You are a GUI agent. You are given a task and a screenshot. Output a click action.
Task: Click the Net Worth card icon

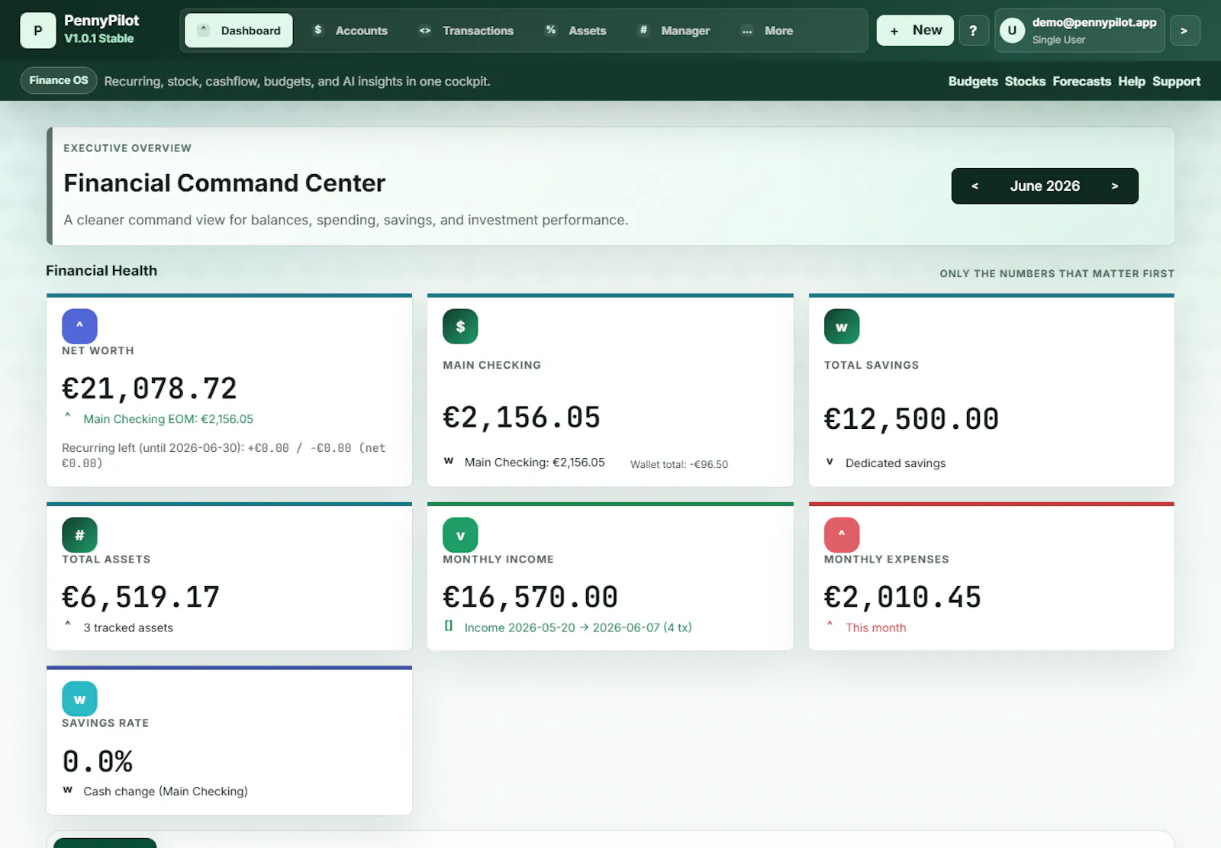click(x=79, y=326)
